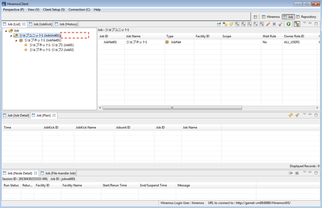This screenshot has height=208, width=322.
Task: Minimize the Job Plan panel
Action: (x=310, y=114)
